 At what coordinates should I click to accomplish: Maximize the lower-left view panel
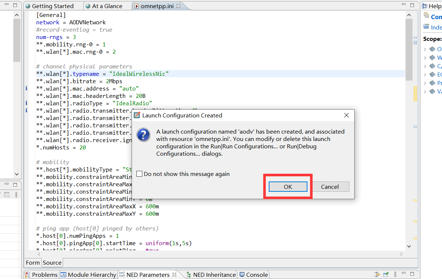pyautogui.click(x=15, y=185)
